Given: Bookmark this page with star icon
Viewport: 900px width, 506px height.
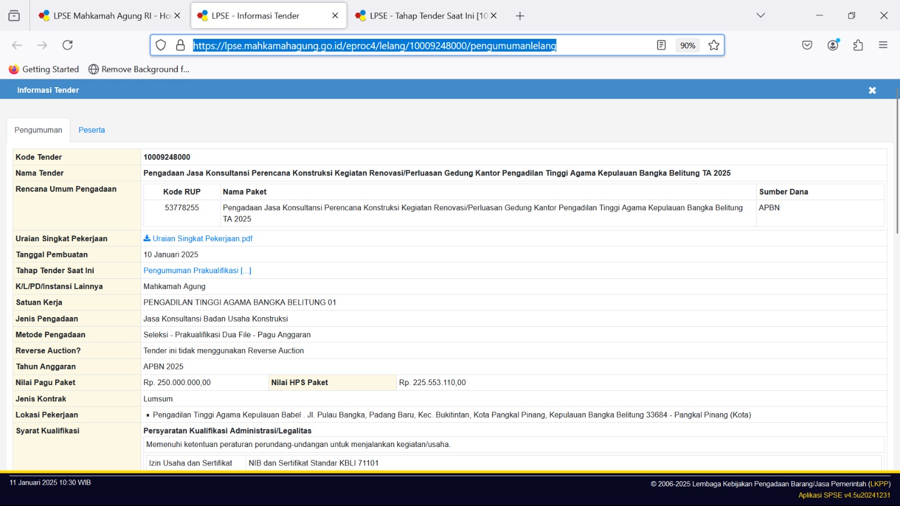Looking at the screenshot, I should [714, 45].
